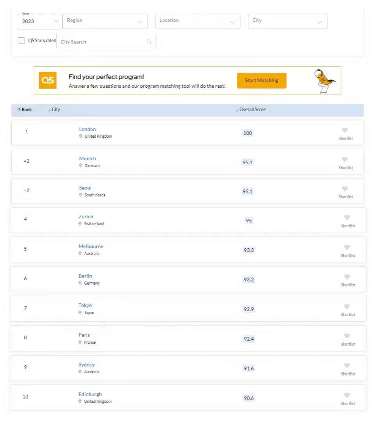The image size is (389, 423).
Task: Open the Year 2023 dropdown
Action: click(40, 21)
